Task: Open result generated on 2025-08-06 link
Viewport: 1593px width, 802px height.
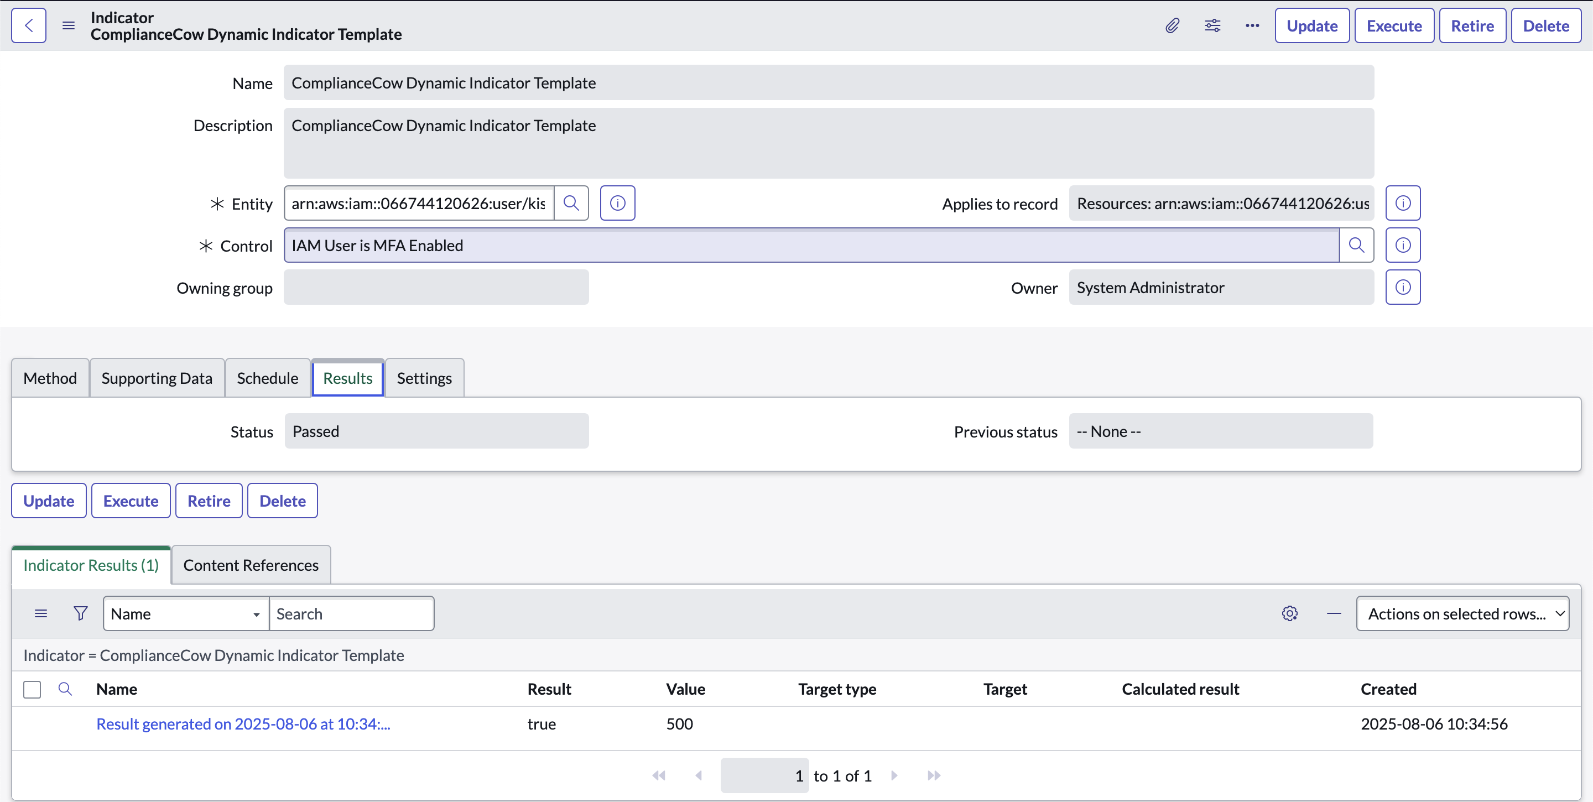Action: point(243,723)
